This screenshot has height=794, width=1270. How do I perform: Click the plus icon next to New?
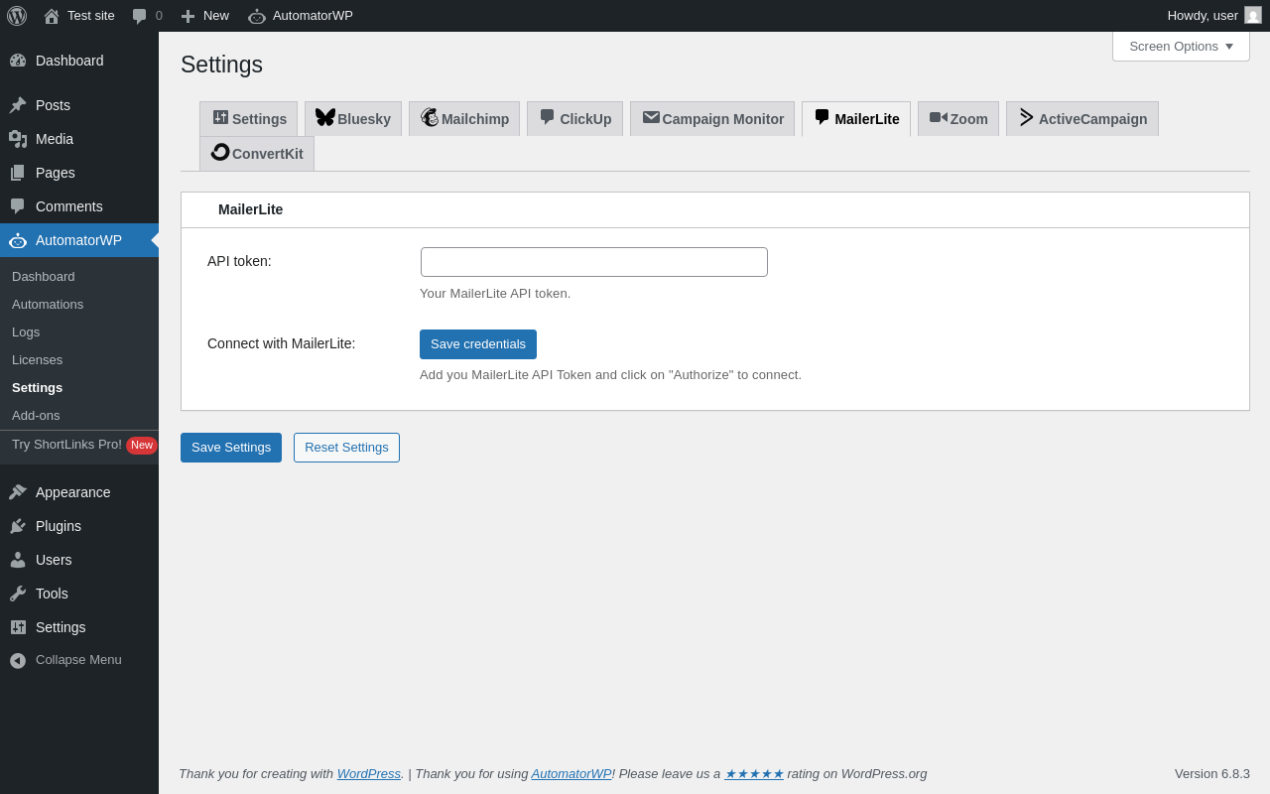click(188, 16)
